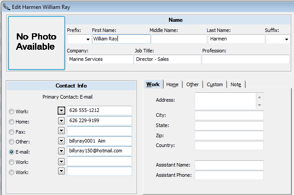
Task: Select the Fax radio button
Action: [x=12, y=132]
